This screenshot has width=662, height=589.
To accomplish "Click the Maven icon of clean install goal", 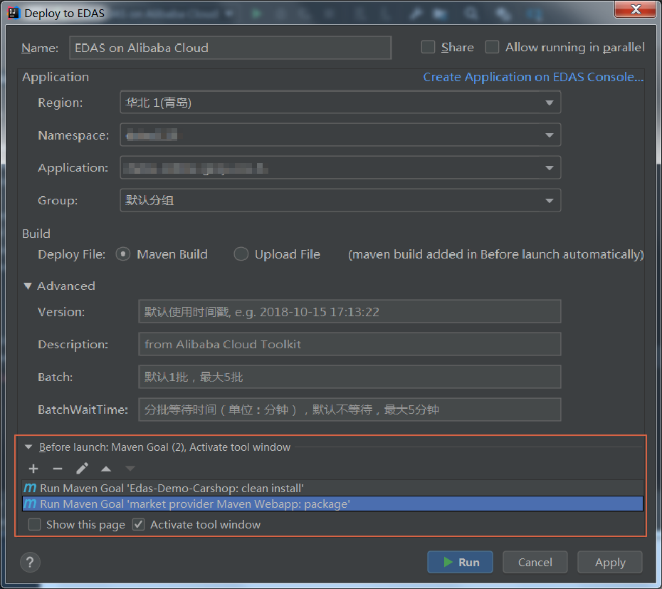I will (30, 488).
